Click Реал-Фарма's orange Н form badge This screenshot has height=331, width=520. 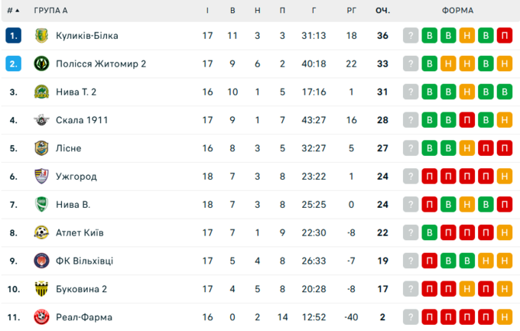504,317
